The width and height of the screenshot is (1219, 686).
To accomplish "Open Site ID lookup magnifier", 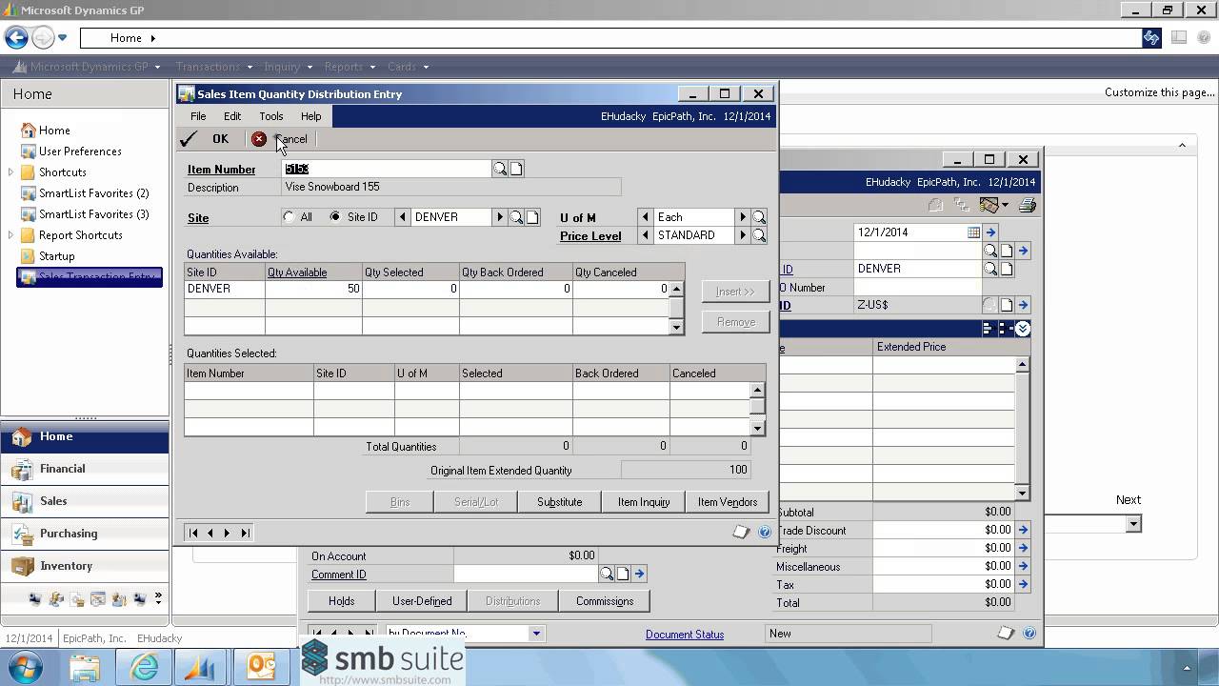I will [x=515, y=217].
